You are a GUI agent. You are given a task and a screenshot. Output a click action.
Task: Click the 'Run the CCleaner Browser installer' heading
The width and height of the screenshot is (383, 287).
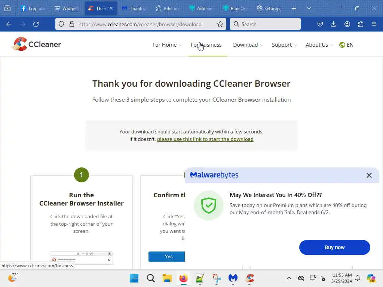click(81, 199)
